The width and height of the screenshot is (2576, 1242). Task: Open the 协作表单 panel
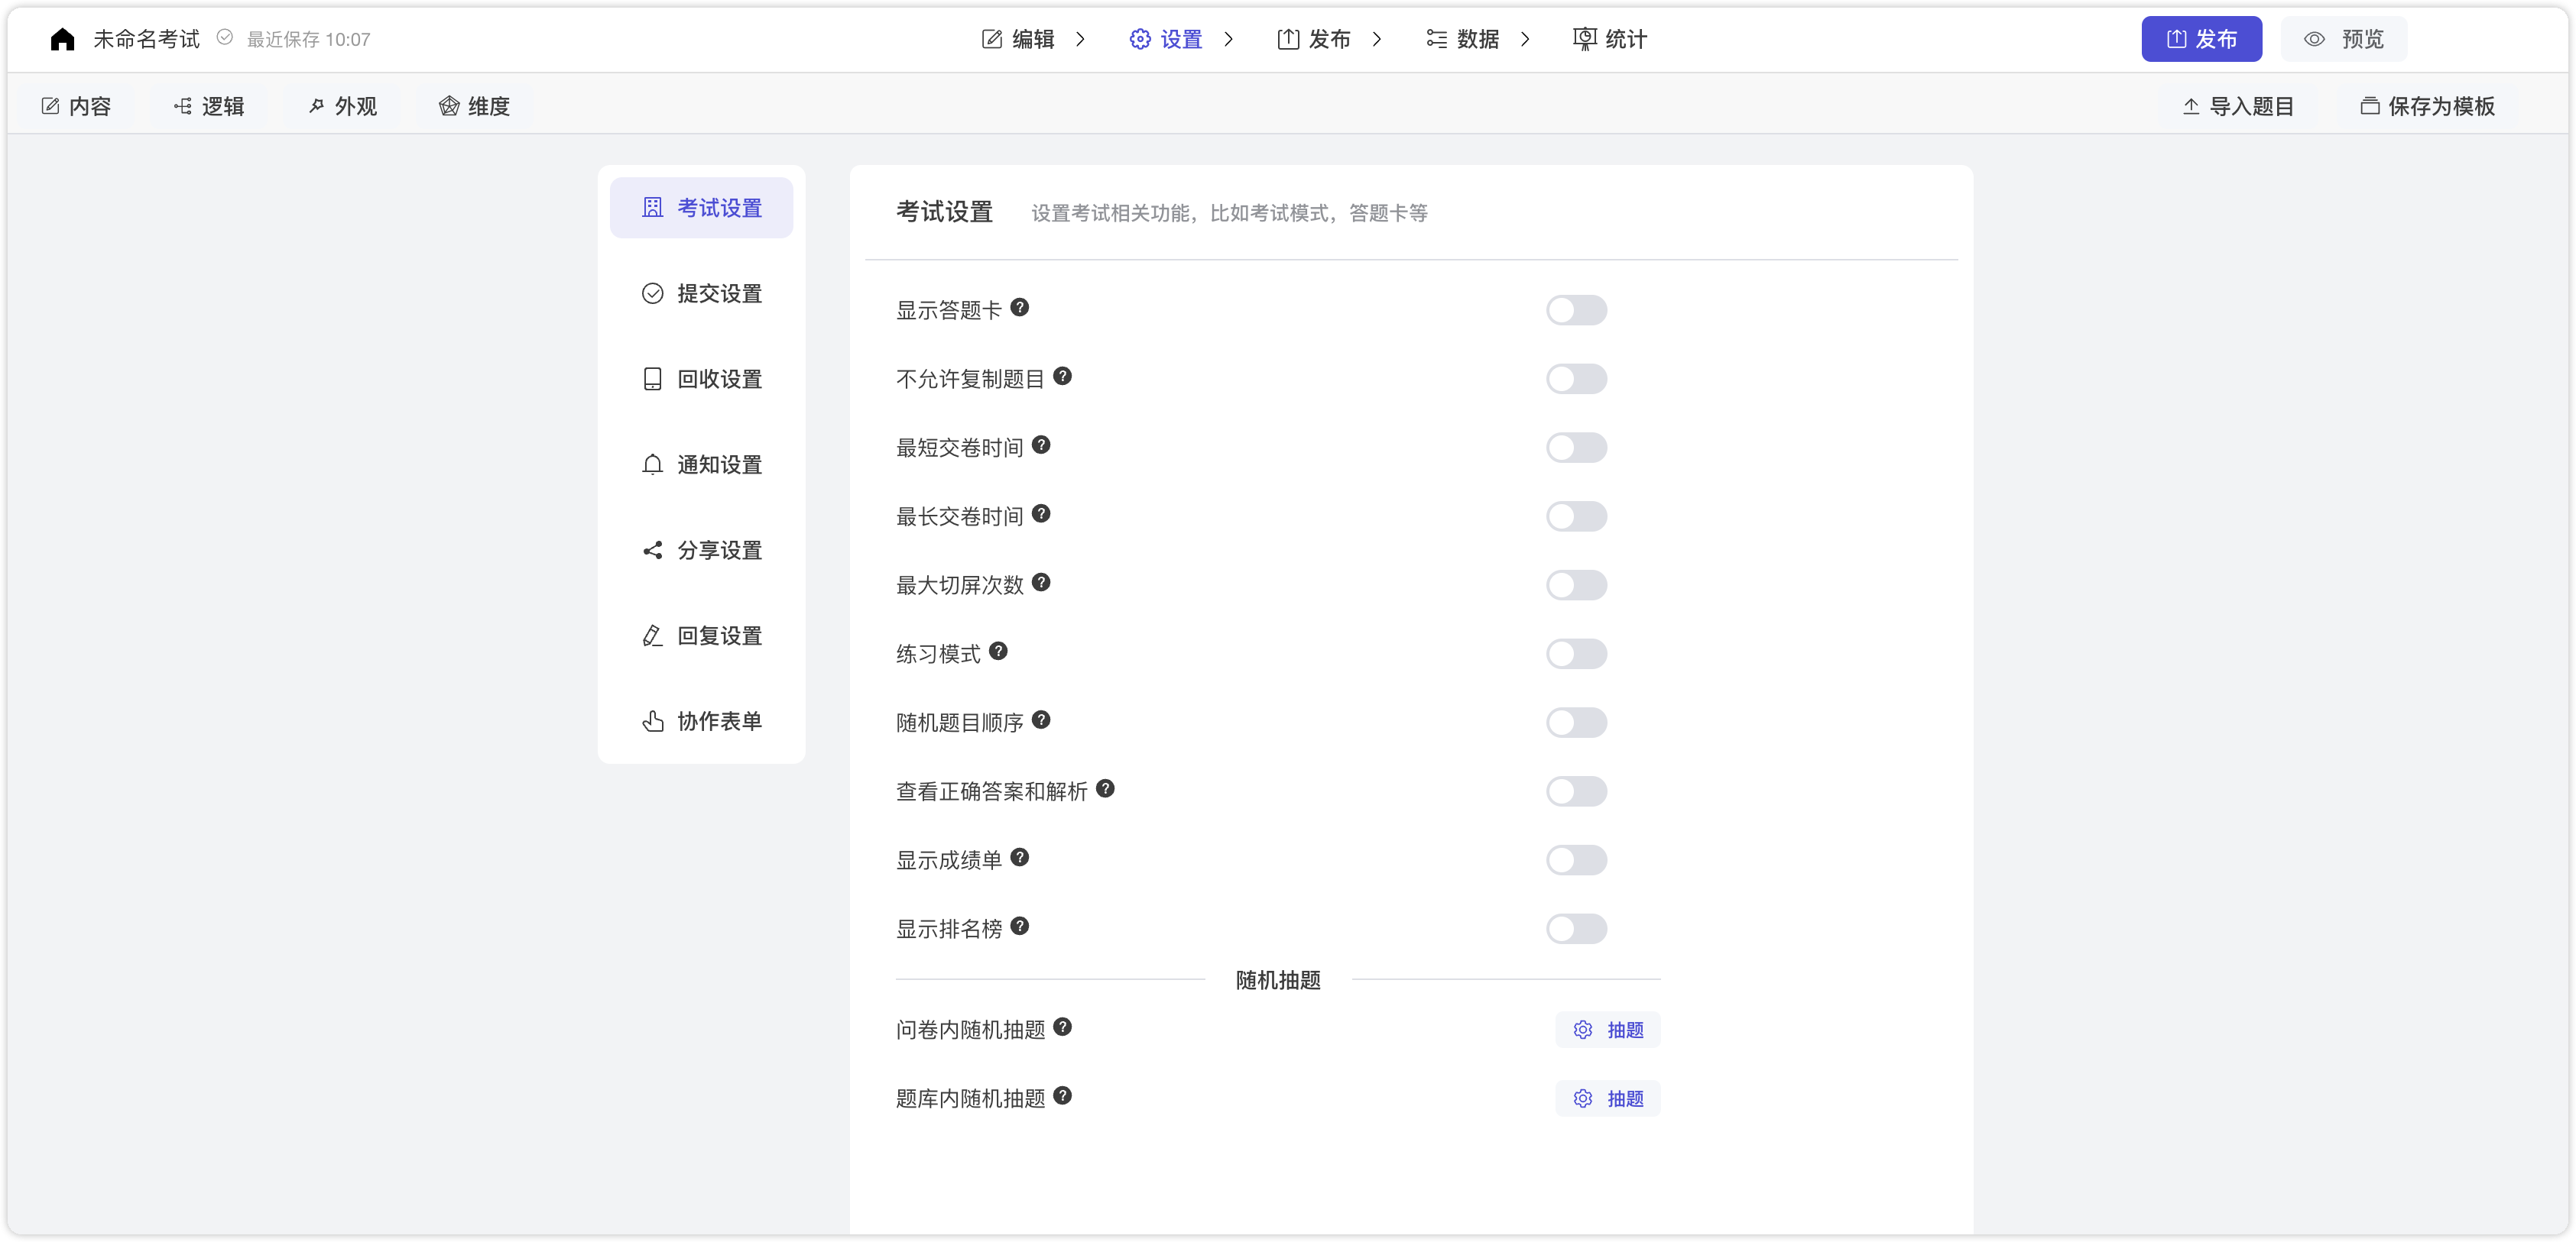(718, 720)
